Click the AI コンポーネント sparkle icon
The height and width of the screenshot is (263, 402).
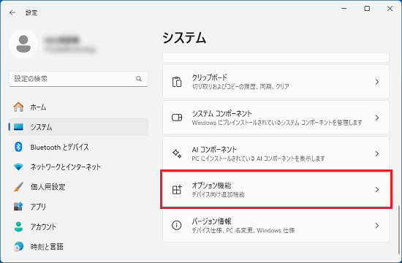pos(177,153)
